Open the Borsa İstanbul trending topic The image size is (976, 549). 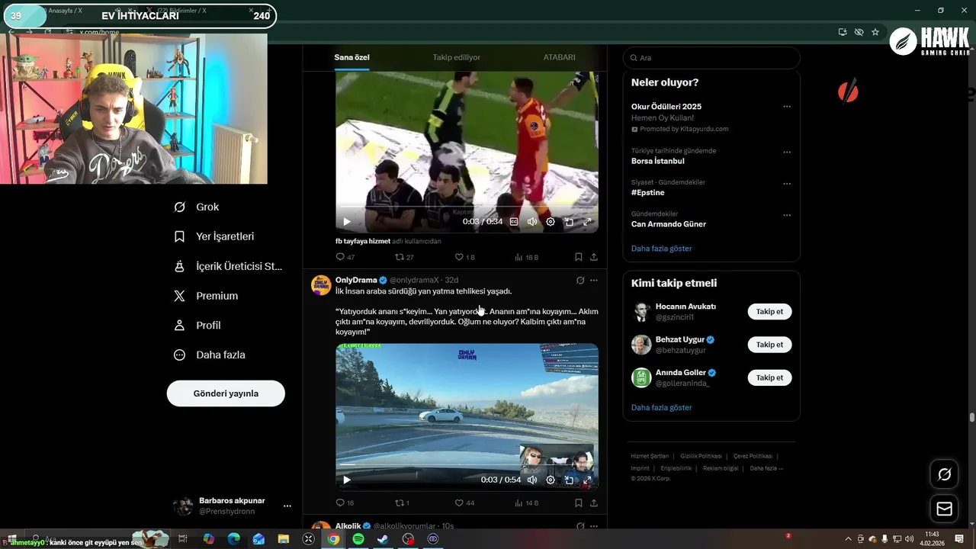point(658,161)
